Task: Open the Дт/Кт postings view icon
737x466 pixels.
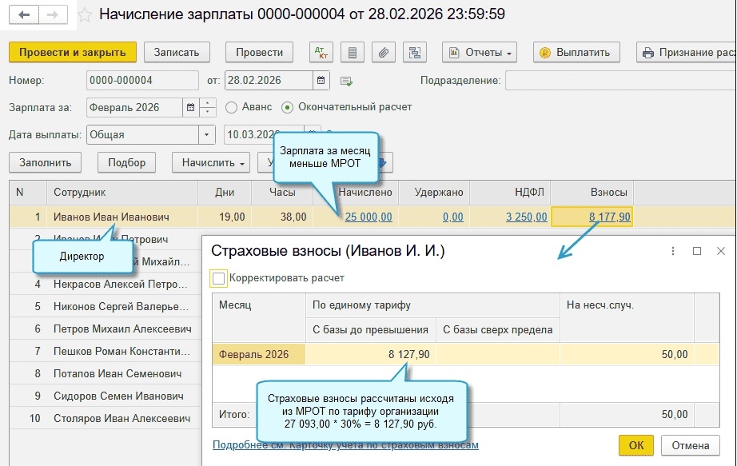Action: (x=321, y=53)
